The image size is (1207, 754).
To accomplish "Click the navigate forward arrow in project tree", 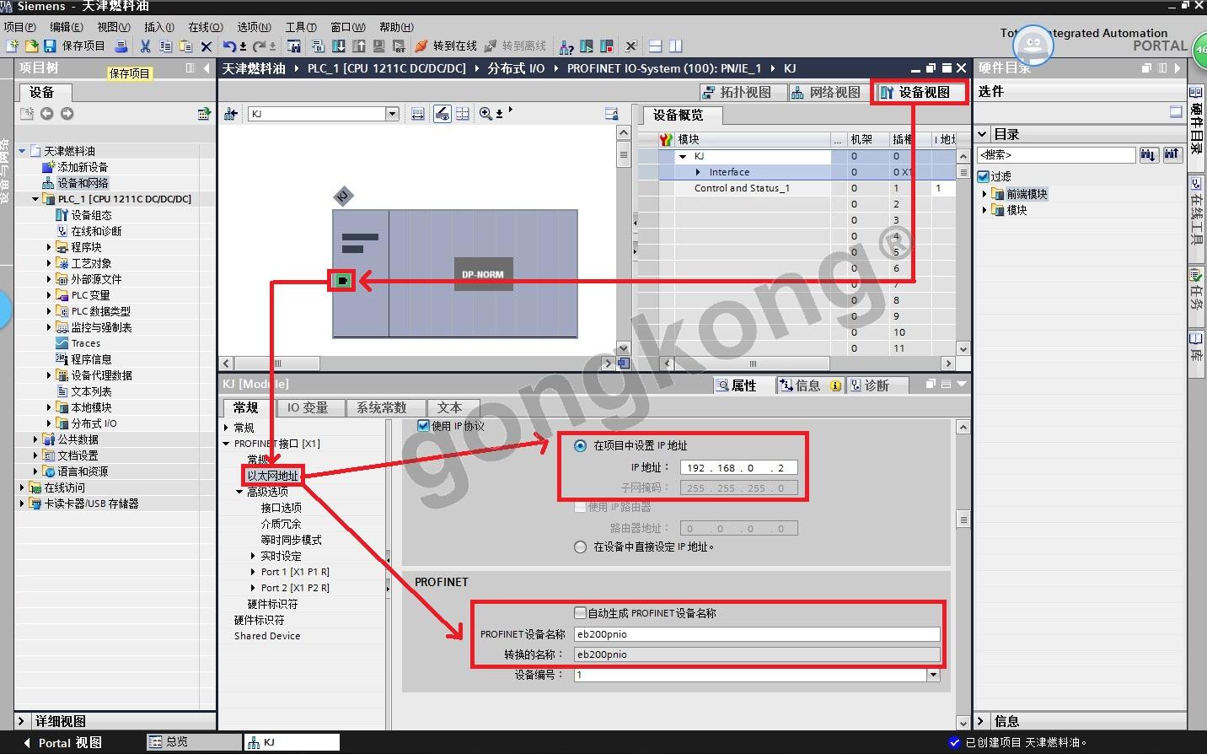I will click(x=67, y=113).
